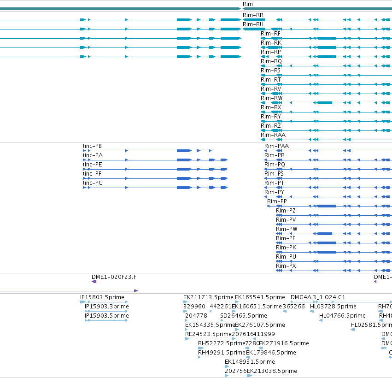
Task: Select the RE24523.5prime EST label
Action: click(x=208, y=335)
